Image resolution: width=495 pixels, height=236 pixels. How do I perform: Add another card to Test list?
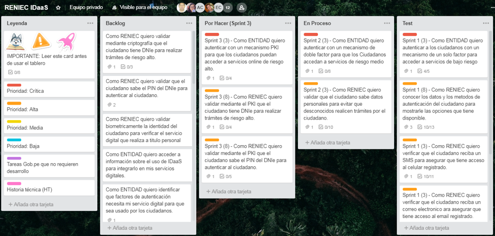coord(426,228)
